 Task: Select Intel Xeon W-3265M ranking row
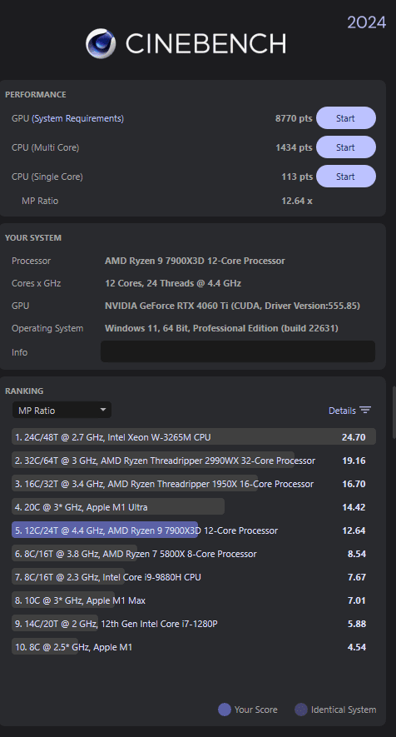click(x=194, y=436)
